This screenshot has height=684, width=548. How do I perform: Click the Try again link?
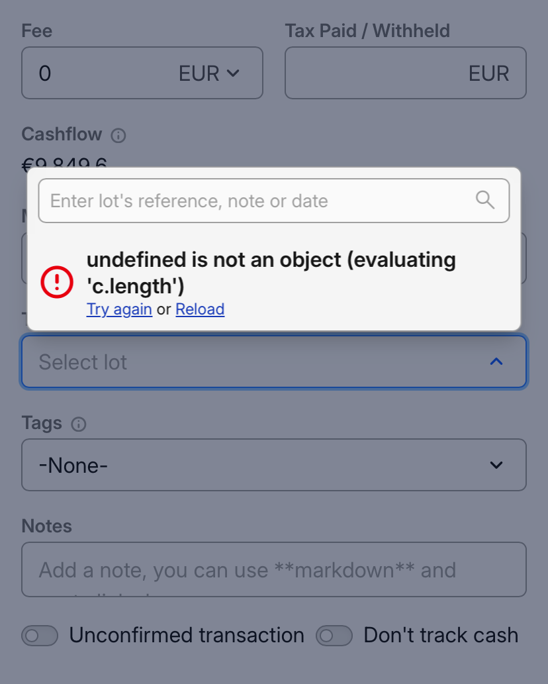point(119,309)
